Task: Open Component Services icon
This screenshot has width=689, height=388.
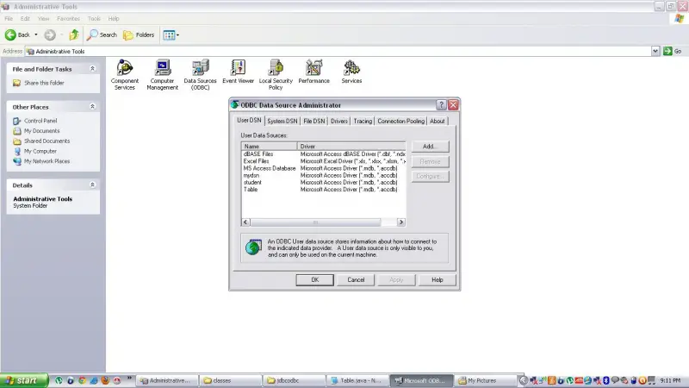Action: pyautogui.click(x=124, y=75)
